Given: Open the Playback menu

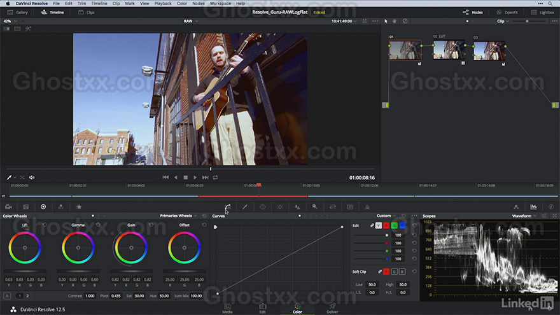Looking at the screenshot, I should [x=163, y=3].
